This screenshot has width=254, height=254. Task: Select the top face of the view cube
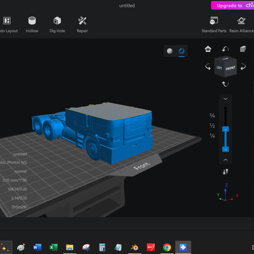[x=225, y=59]
